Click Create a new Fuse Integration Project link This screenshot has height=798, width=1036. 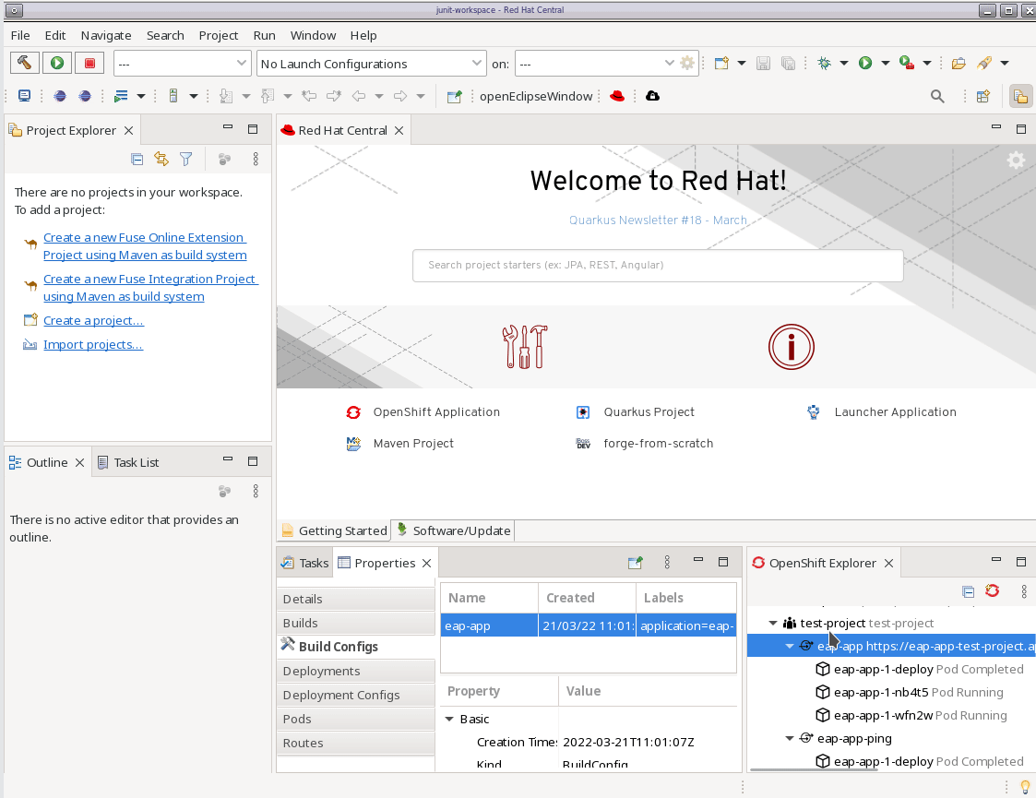(150, 288)
